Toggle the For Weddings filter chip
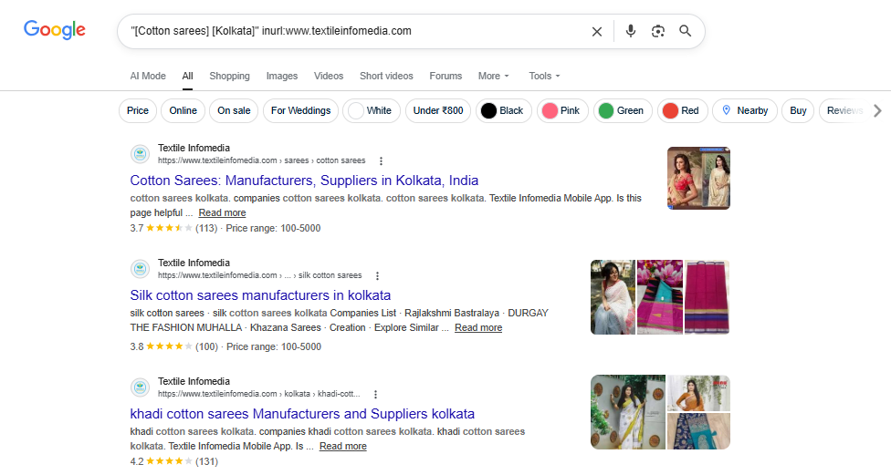Screen dimensions: 891x475 [300, 110]
